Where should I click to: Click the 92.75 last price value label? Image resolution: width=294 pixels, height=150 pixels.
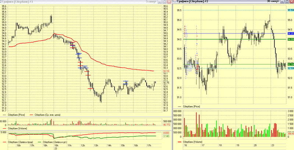[166, 82]
